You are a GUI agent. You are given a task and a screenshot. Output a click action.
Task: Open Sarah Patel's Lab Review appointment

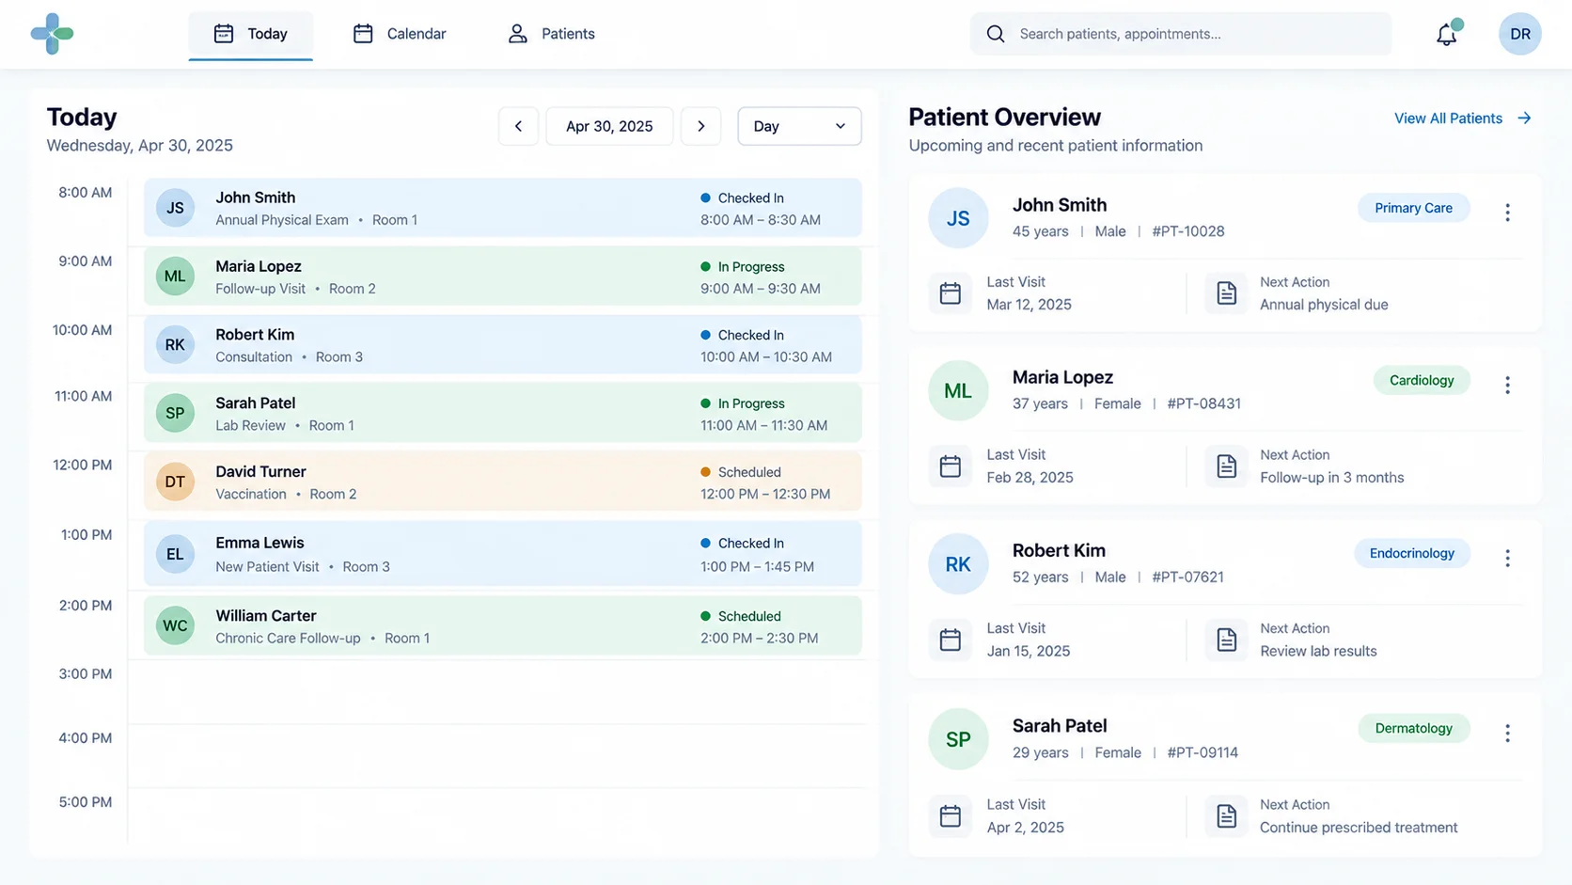[503, 413]
